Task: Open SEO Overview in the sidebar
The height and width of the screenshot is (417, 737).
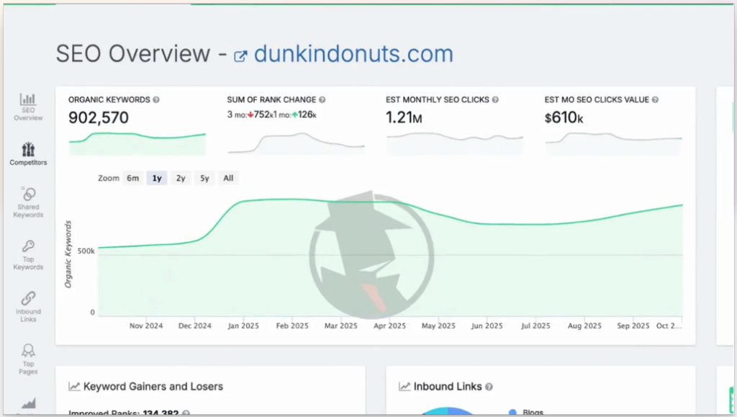Action: (x=28, y=107)
